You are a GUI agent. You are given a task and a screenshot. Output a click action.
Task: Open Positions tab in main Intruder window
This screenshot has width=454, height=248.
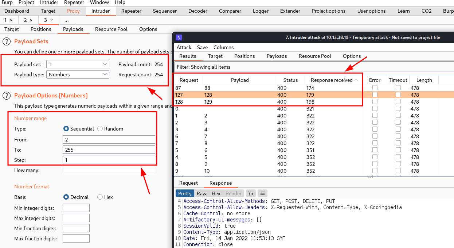41,29
